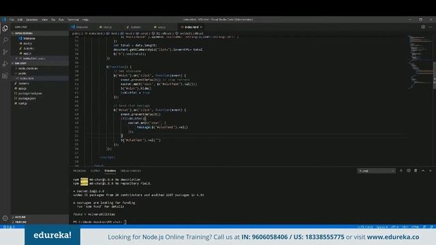Open the editor More Actions ellipsis

coord(430,27)
